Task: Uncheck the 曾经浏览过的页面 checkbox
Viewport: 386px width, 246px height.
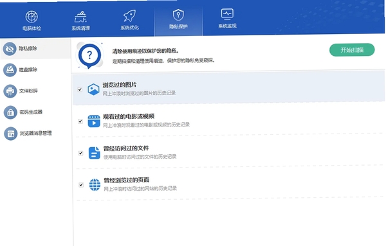Action: [x=81, y=185]
